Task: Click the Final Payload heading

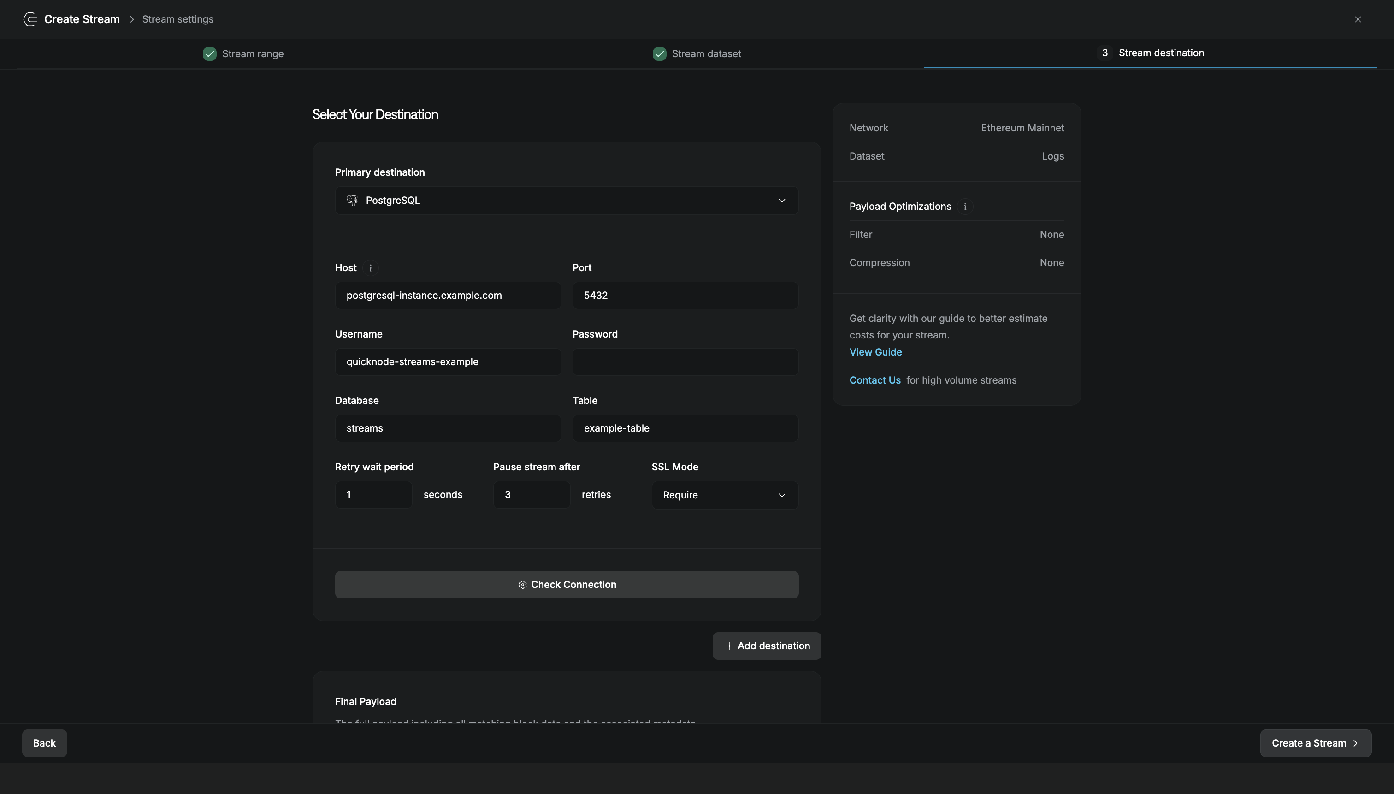Action: tap(365, 701)
